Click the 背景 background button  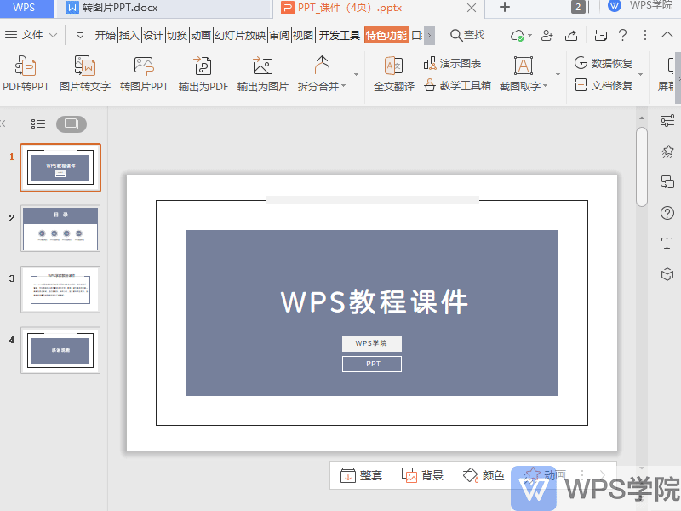click(x=422, y=475)
